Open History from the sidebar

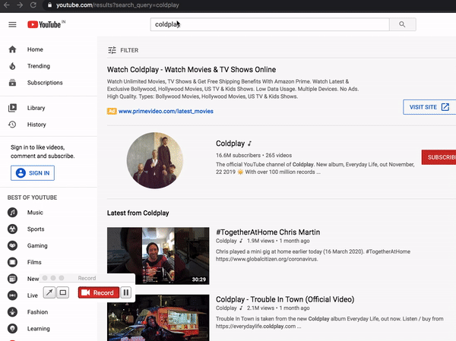coord(36,125)
